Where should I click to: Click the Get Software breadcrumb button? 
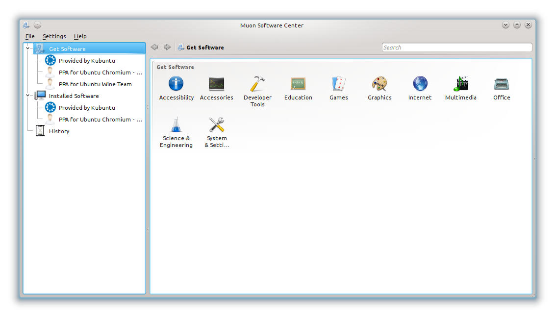[x=201, y=48]
